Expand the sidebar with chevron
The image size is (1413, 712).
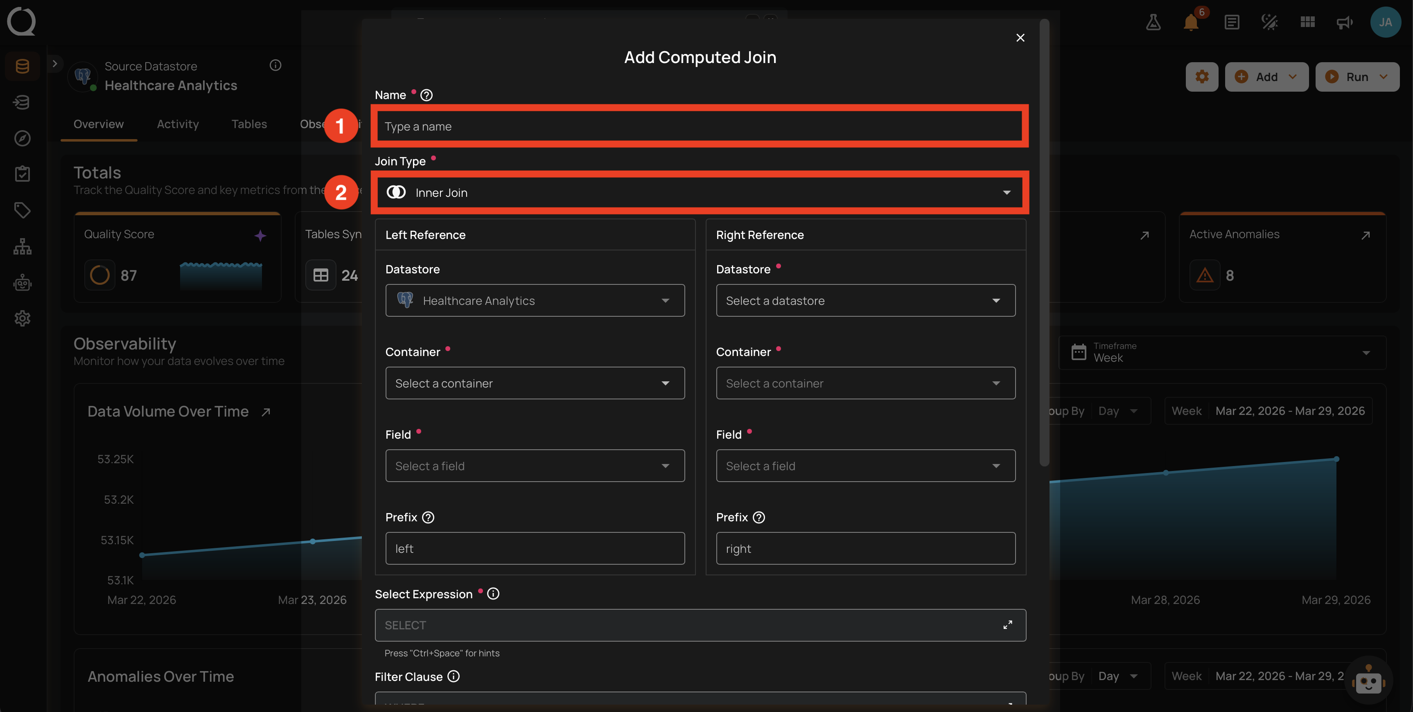(55, 64)
